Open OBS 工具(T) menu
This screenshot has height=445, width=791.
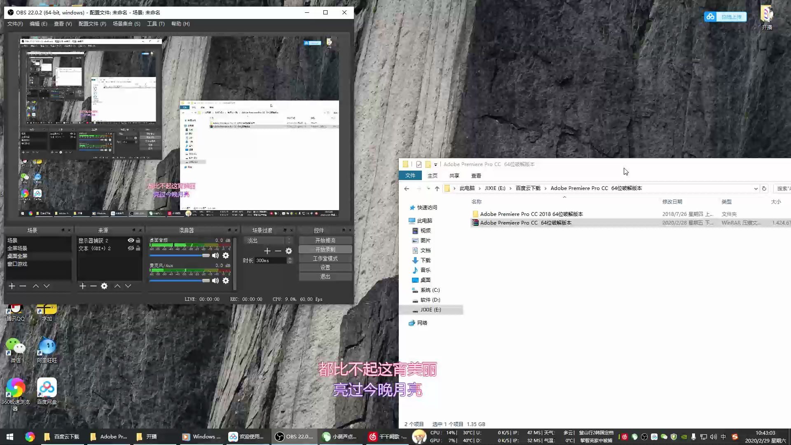(156, 24)
